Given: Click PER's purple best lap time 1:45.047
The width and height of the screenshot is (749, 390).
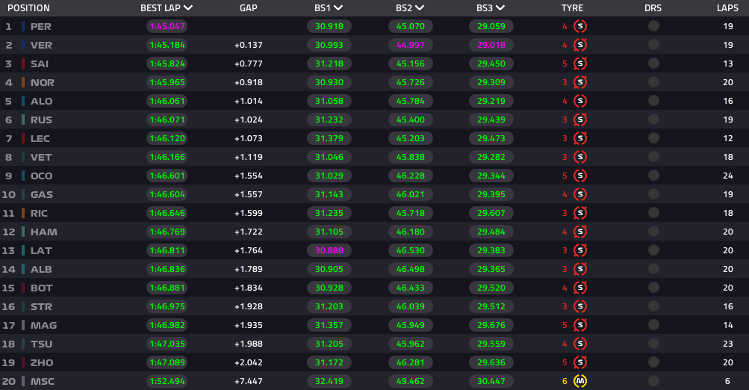Looking at the screenshot, I should click(167, 26).
